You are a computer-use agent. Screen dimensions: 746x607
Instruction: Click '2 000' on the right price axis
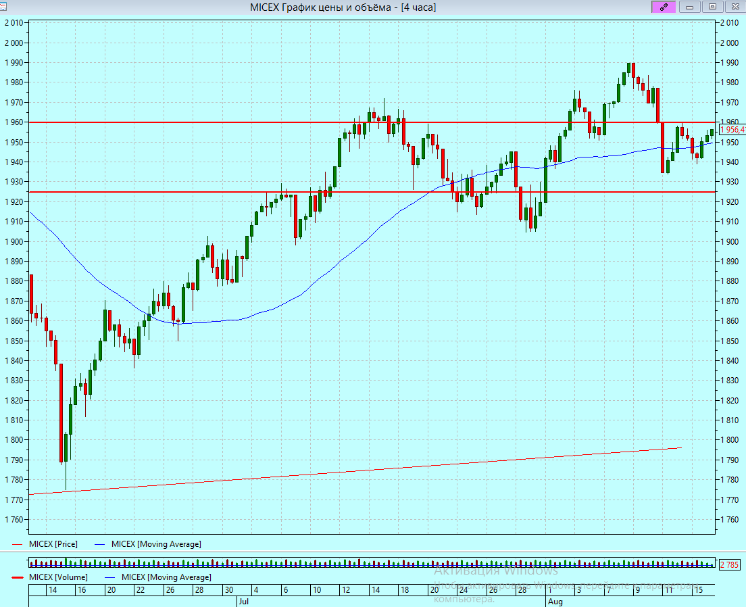[x=729, y=43]
